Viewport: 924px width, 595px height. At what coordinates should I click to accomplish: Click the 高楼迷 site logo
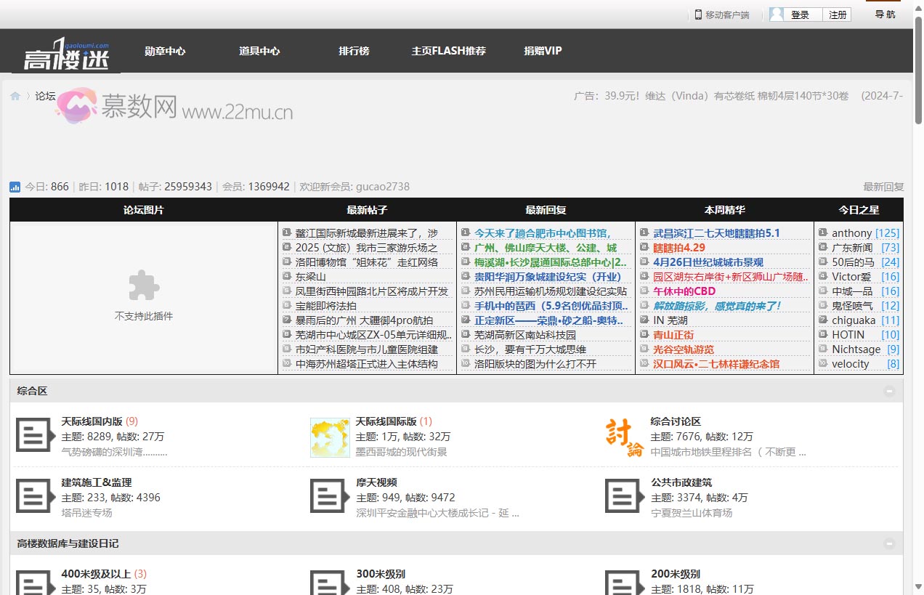pos(66,53)
